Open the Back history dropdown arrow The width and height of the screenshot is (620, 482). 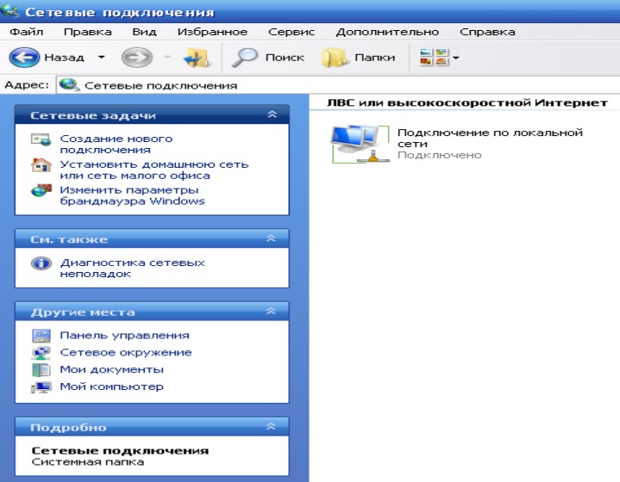point(101,58)
